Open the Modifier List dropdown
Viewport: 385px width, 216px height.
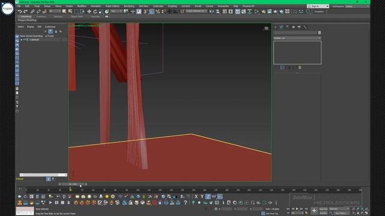tap(297, 38)
